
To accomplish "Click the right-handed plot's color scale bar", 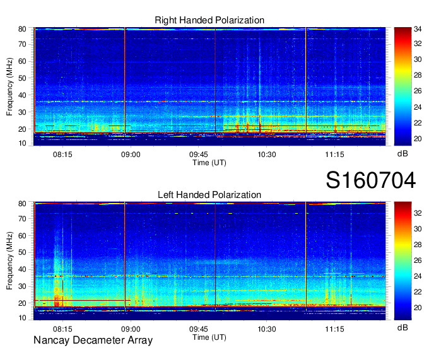I will tap(403, 86).
